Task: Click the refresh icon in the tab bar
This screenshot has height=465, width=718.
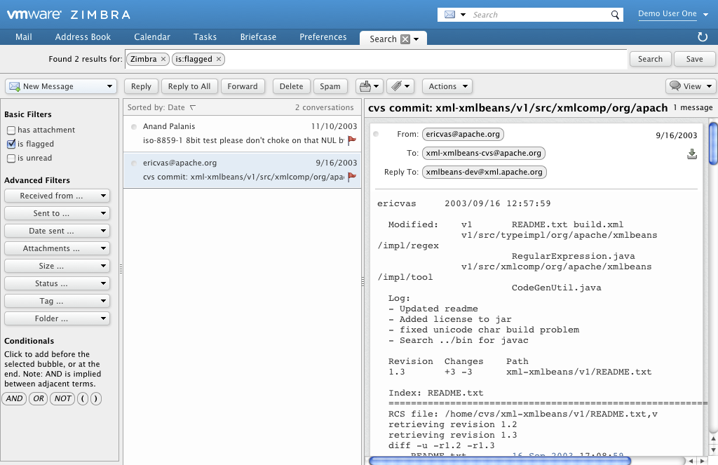Action: point(703,37)
